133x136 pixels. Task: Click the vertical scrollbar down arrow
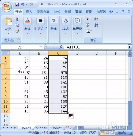130,123
